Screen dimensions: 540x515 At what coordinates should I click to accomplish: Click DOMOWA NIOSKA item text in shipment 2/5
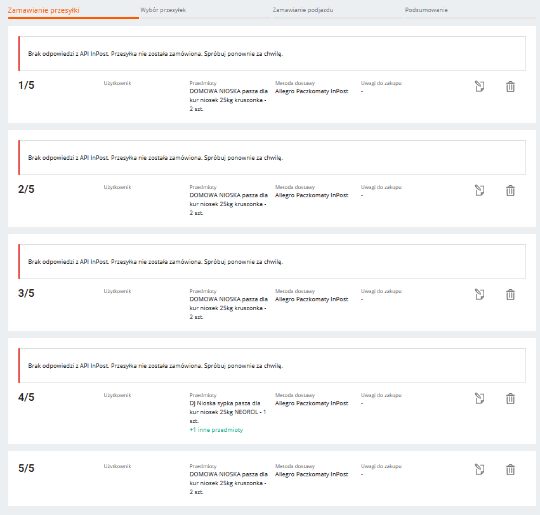[228, 204]
